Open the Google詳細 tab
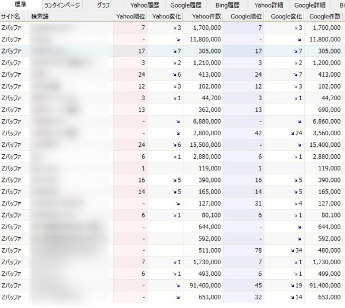 (309, 5)
